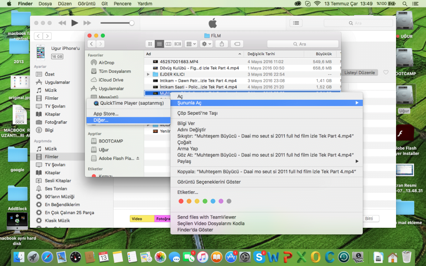
Task: Open the item arrangement dropdown in toolbar
Action: tap(191, 44)
